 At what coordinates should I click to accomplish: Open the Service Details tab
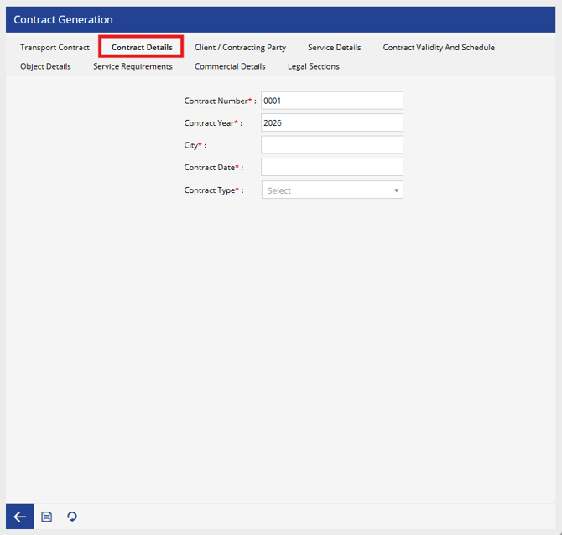pos(335,47)
